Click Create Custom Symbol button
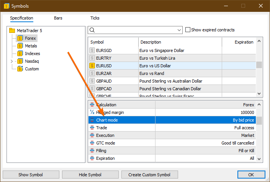 150,175
